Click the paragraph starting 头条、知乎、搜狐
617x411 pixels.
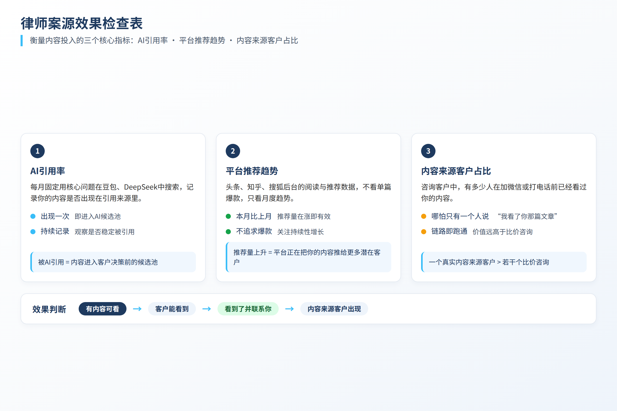pyautogui.click(x=308, y=193)
